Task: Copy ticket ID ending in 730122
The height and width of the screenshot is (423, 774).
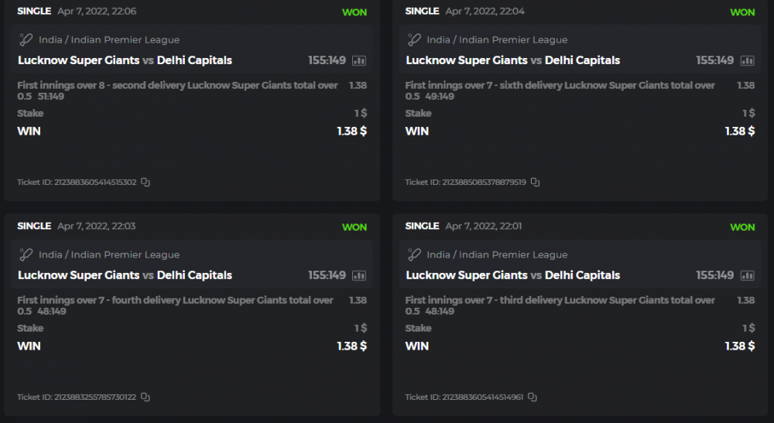Action: click(x=145, y=397)
